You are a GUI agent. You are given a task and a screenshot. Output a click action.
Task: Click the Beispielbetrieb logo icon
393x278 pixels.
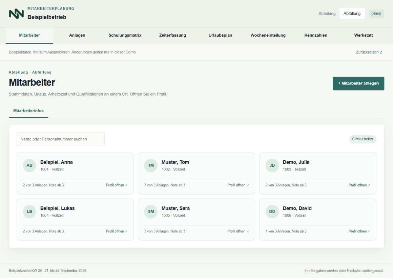[16, 14]
